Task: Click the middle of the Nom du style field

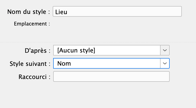Action: click(x=117, y=12)
